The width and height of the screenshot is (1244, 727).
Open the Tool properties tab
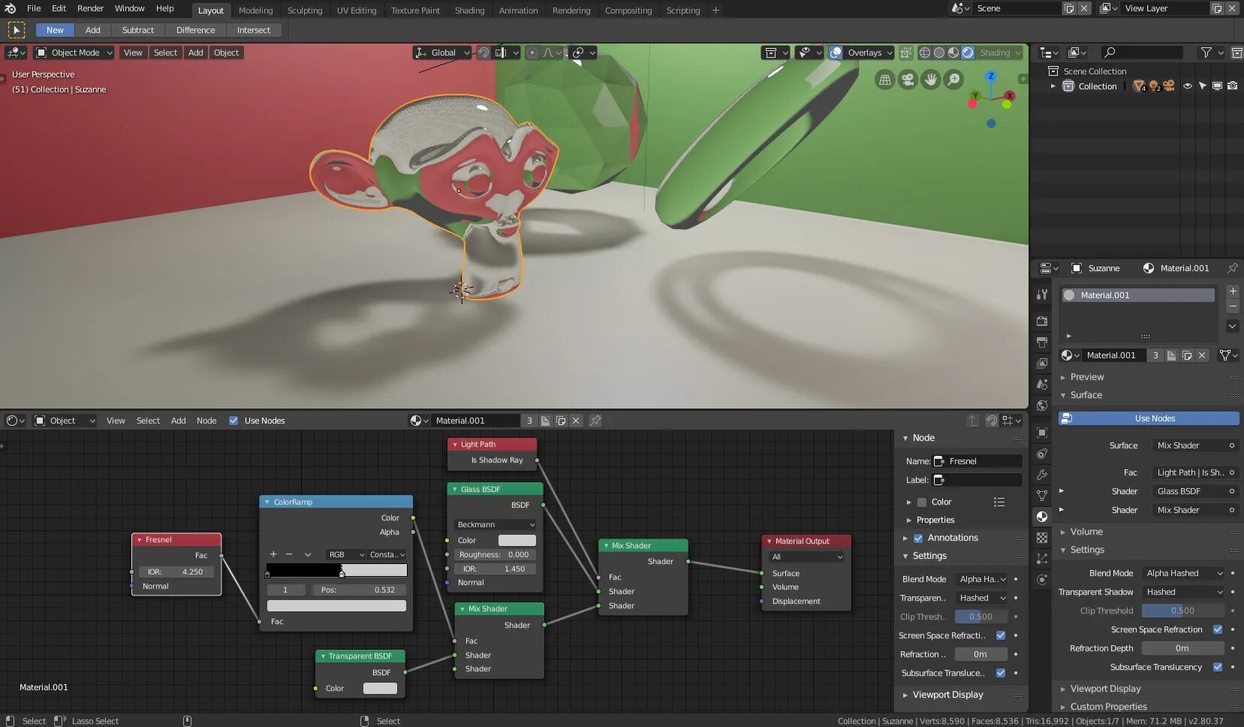point(1041,294)
